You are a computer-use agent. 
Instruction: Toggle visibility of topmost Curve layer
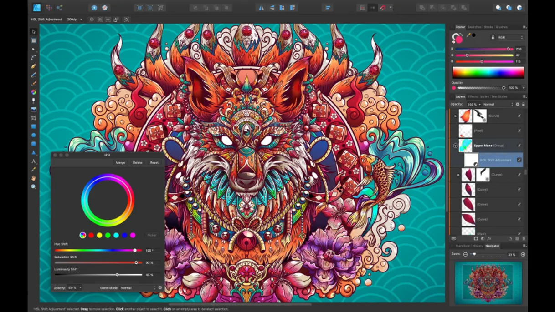point(519,116)
